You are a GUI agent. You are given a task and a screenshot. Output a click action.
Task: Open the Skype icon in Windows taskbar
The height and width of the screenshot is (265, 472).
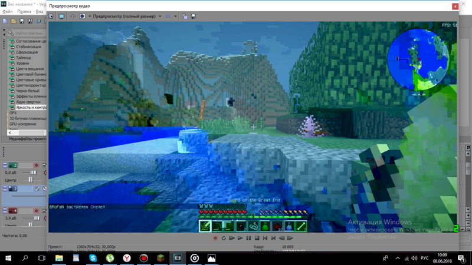coord(93,258)
